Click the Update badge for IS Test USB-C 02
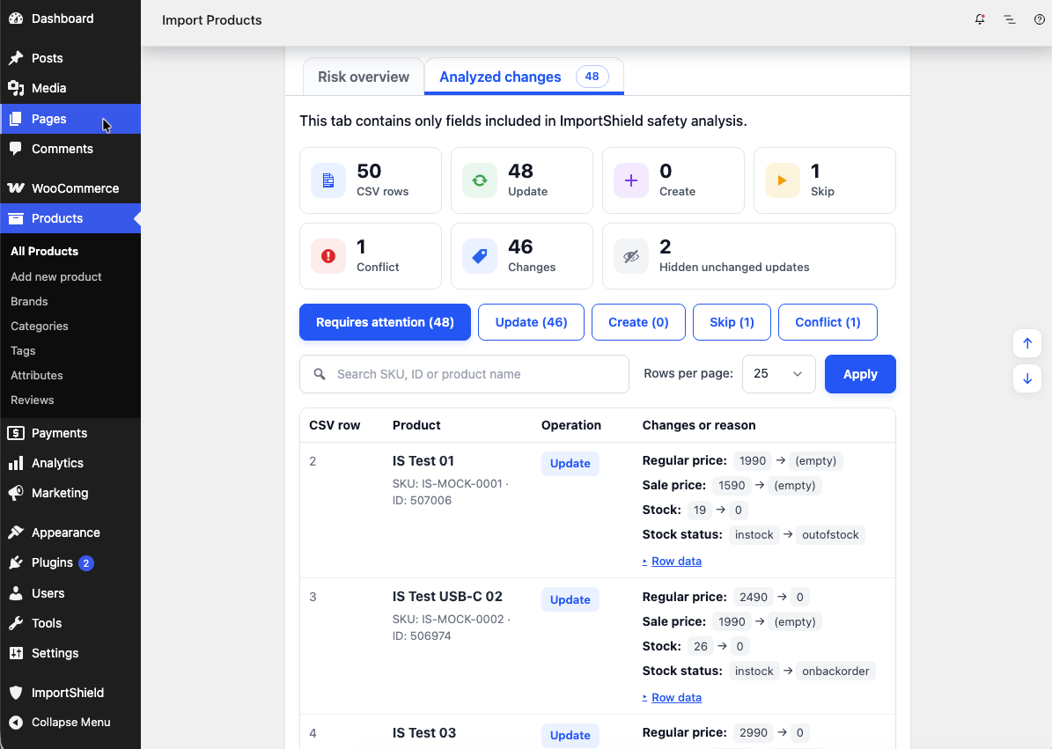1052x749 pixels. 570,599
